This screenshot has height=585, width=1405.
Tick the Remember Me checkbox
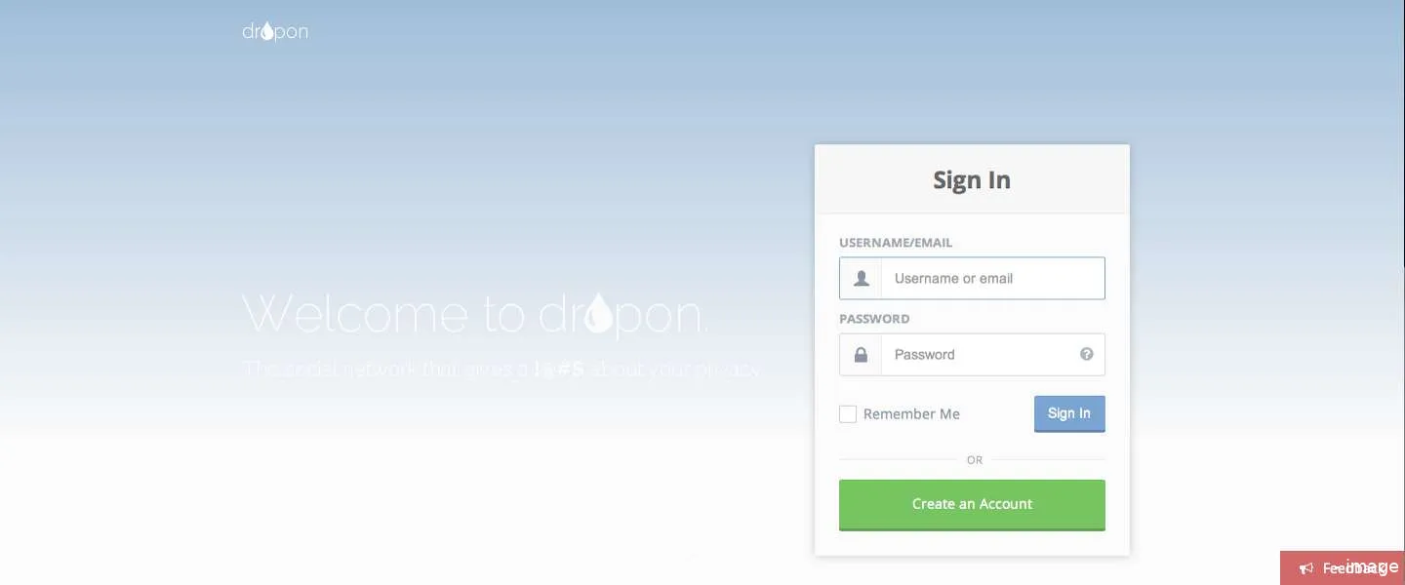pos(848,414)
